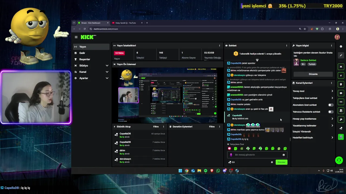Click the gift leaderboard banner in chat
This screenshot has width=346, height=194.
257,54
